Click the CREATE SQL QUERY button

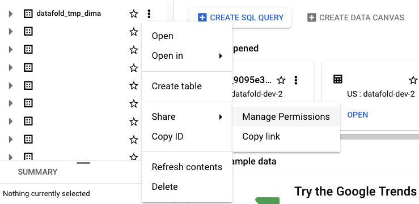click(x=240, y=18)
